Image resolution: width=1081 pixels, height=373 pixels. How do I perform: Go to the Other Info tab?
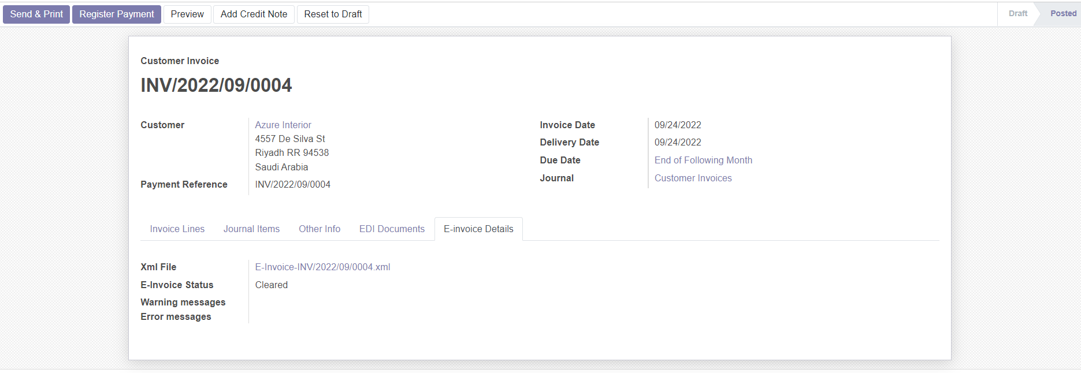pos(320,229)
